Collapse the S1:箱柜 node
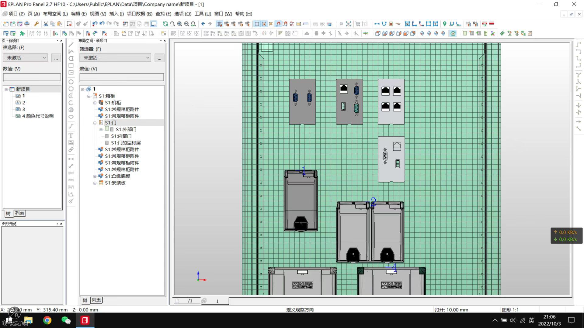584x328 pixels. 89,96
